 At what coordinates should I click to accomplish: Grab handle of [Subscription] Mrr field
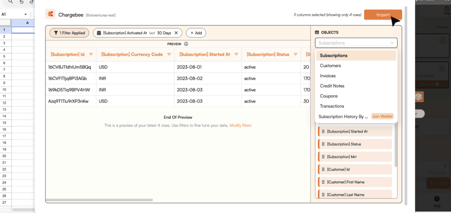[x=323, y=157]
